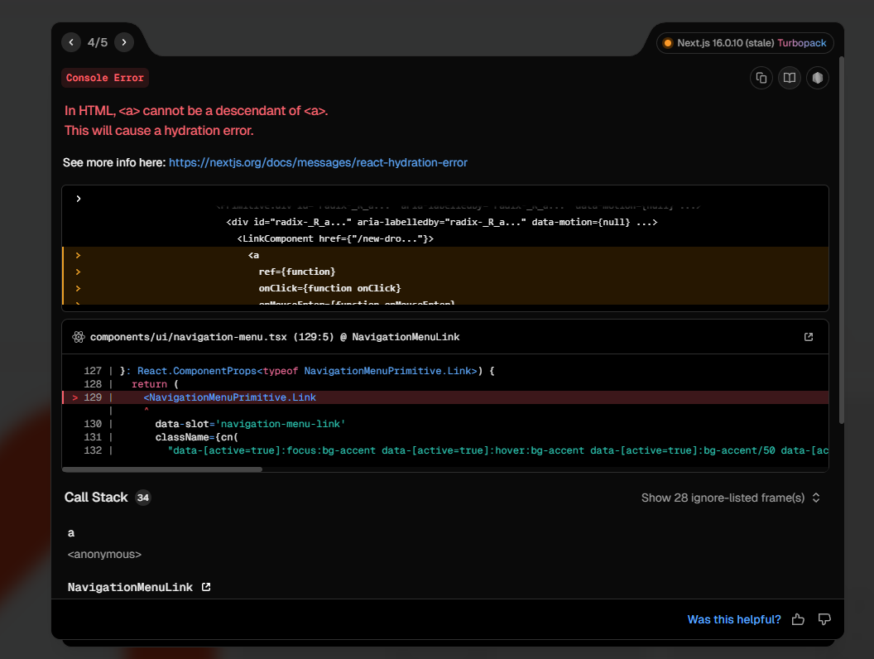This screenshot has width=874, height=659.
Task: Open navigation-menu.tsx in editor icon
Action: point(809,337)
